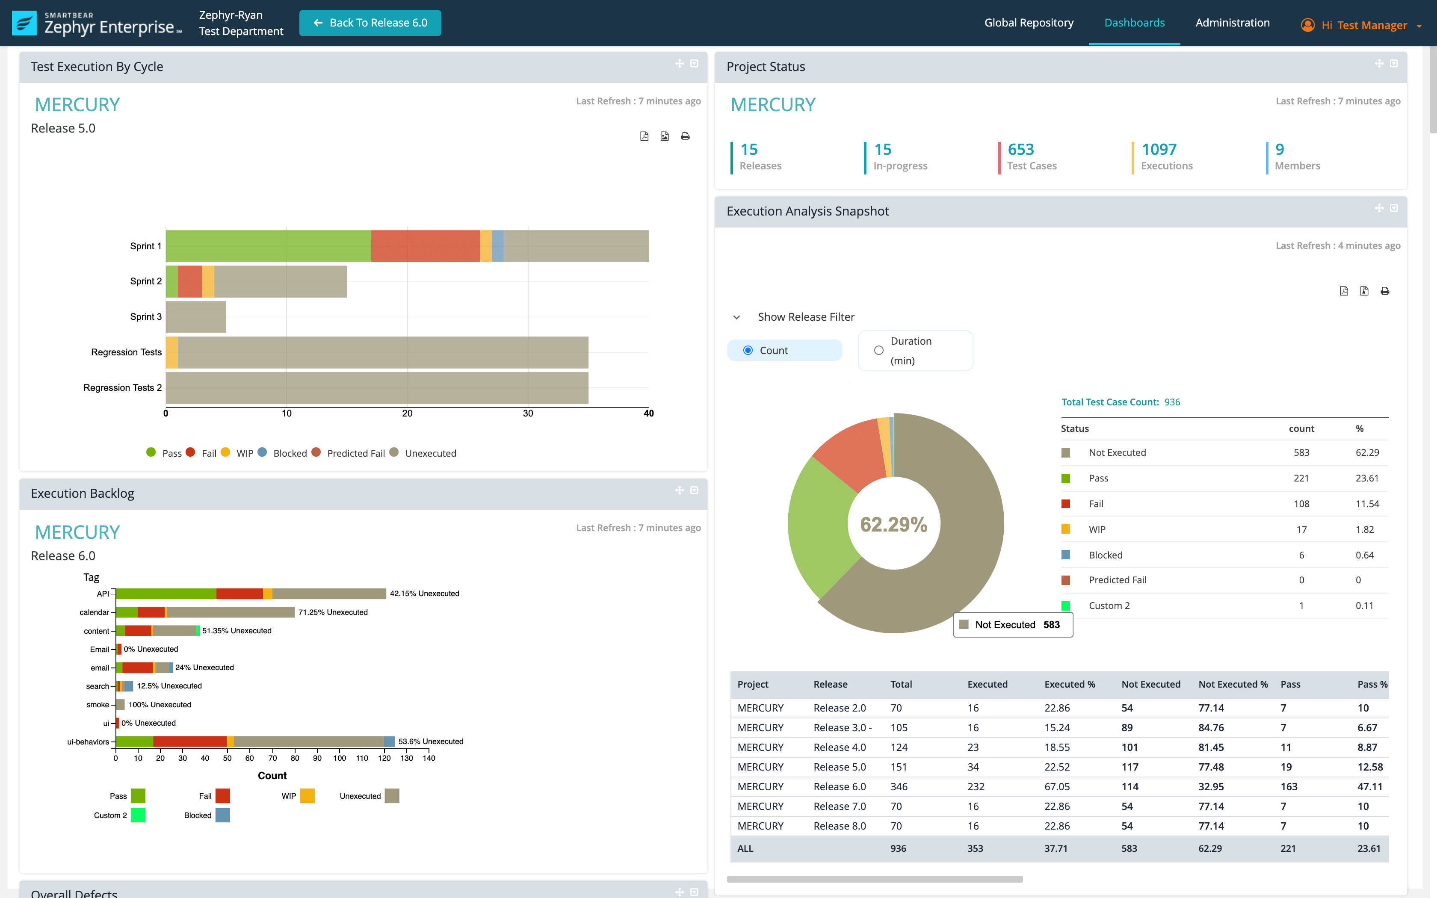Click the Sprint 1 green Pass bar segment
Screen dimensions: 1437x898
(269, 246)
